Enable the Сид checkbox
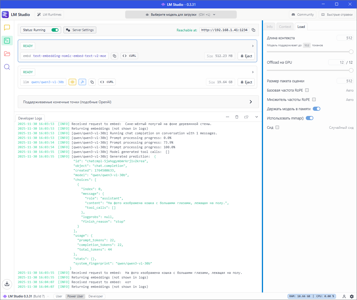357x300 pixels. pos(277,127)
